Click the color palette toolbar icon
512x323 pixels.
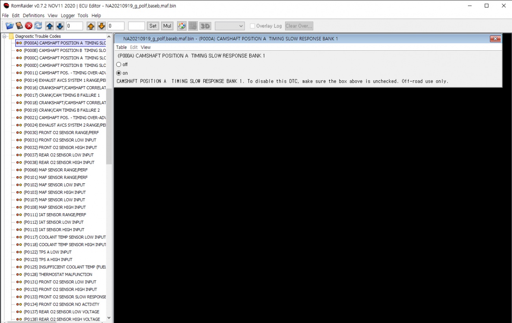pyautogui.click(x=182, y=26)
